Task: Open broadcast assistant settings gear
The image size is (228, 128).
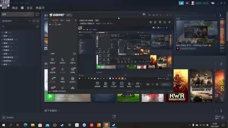Action: click(157, 84)
